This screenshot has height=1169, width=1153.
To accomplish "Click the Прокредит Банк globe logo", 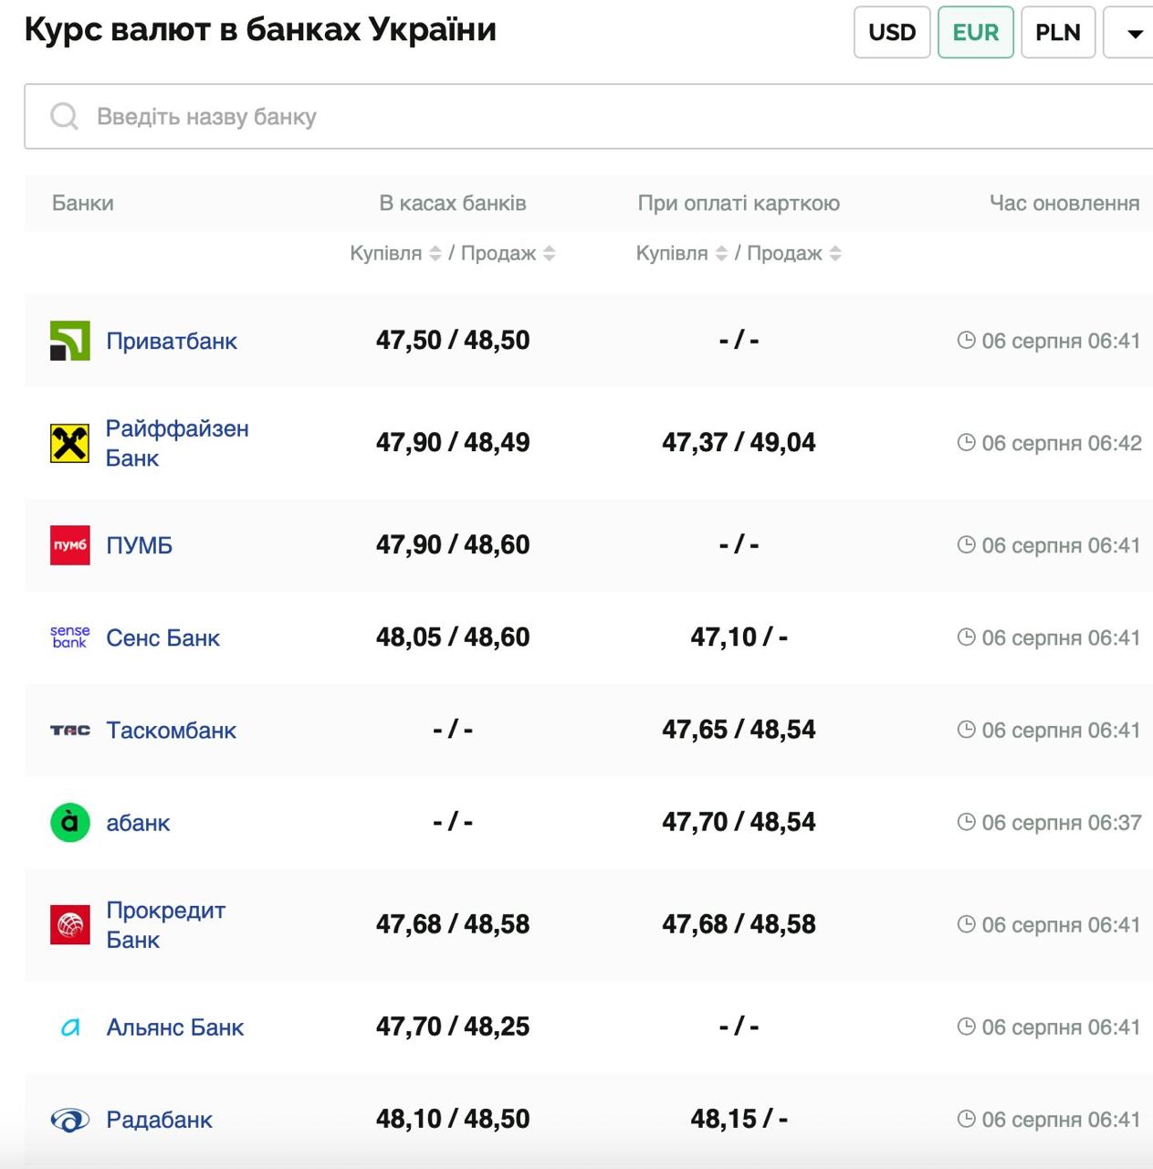I will pos(68,924).
